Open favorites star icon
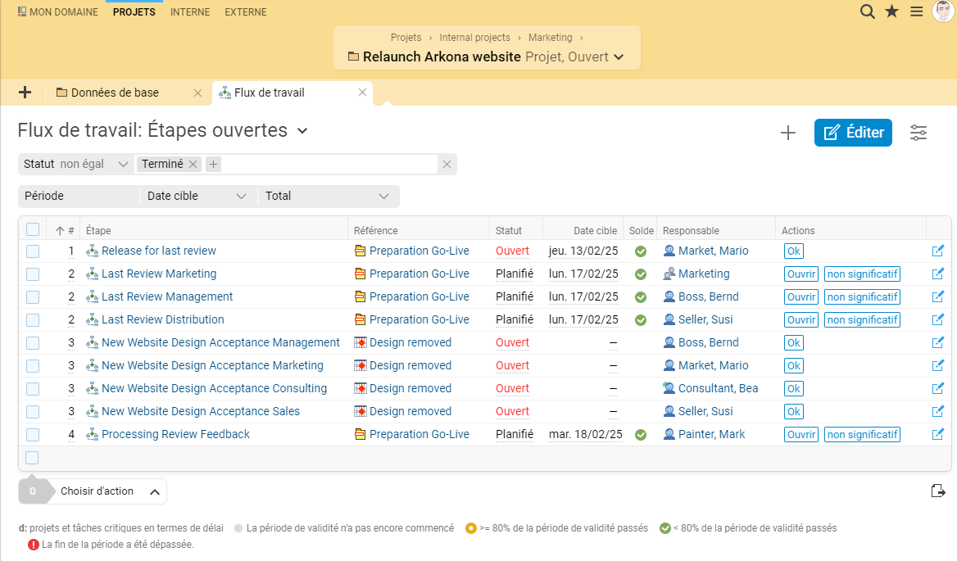Screen dimensions: 957x561 (891, 11)
